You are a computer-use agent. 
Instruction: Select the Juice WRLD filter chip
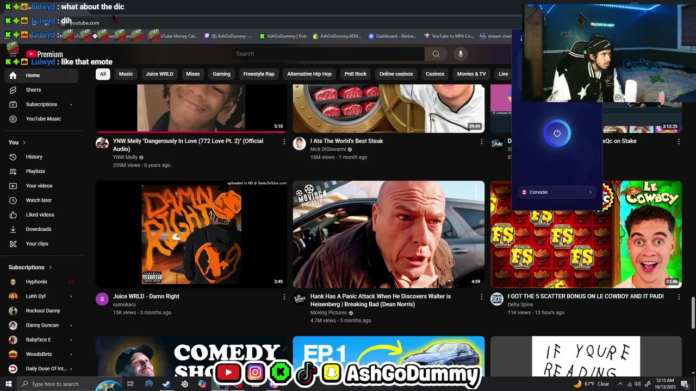point(159,74)
